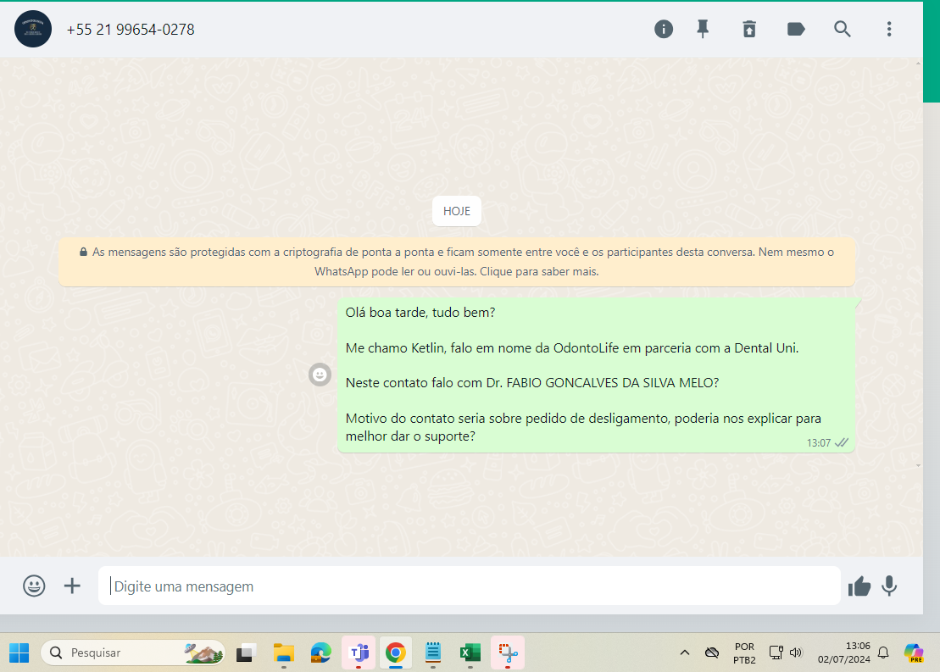This screenshot has width=940, height=672.
Task: Click text 'Neste contato falo com Dr. FABIO'
Action: 442,382
